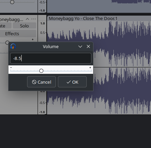Screen dimensions: 151x148
Task: Click the 0.5 mark on the vertical amplitude ruler
Action: coord(43,33)
